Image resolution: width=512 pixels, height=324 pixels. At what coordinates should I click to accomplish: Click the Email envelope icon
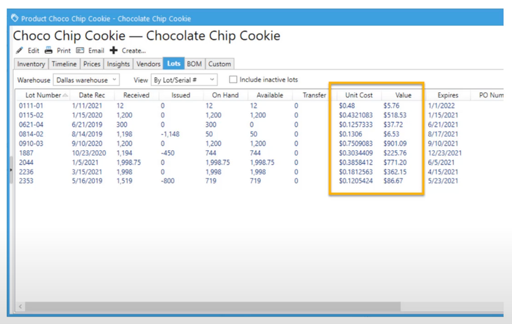point(80,50)
